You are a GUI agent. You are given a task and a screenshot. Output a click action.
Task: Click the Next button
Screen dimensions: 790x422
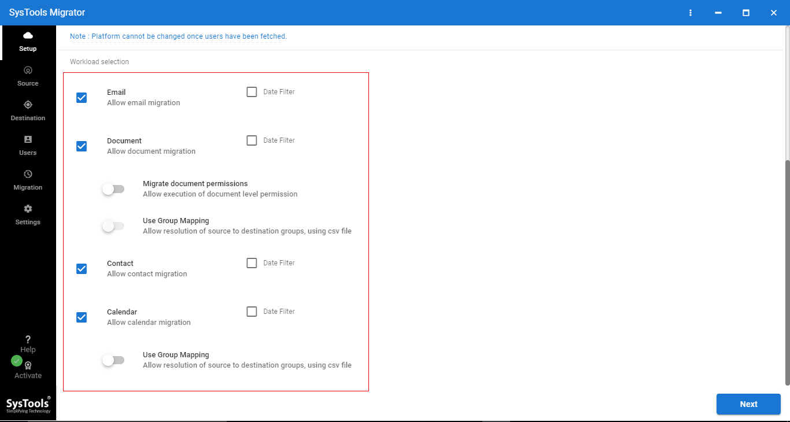pos(748,404)
